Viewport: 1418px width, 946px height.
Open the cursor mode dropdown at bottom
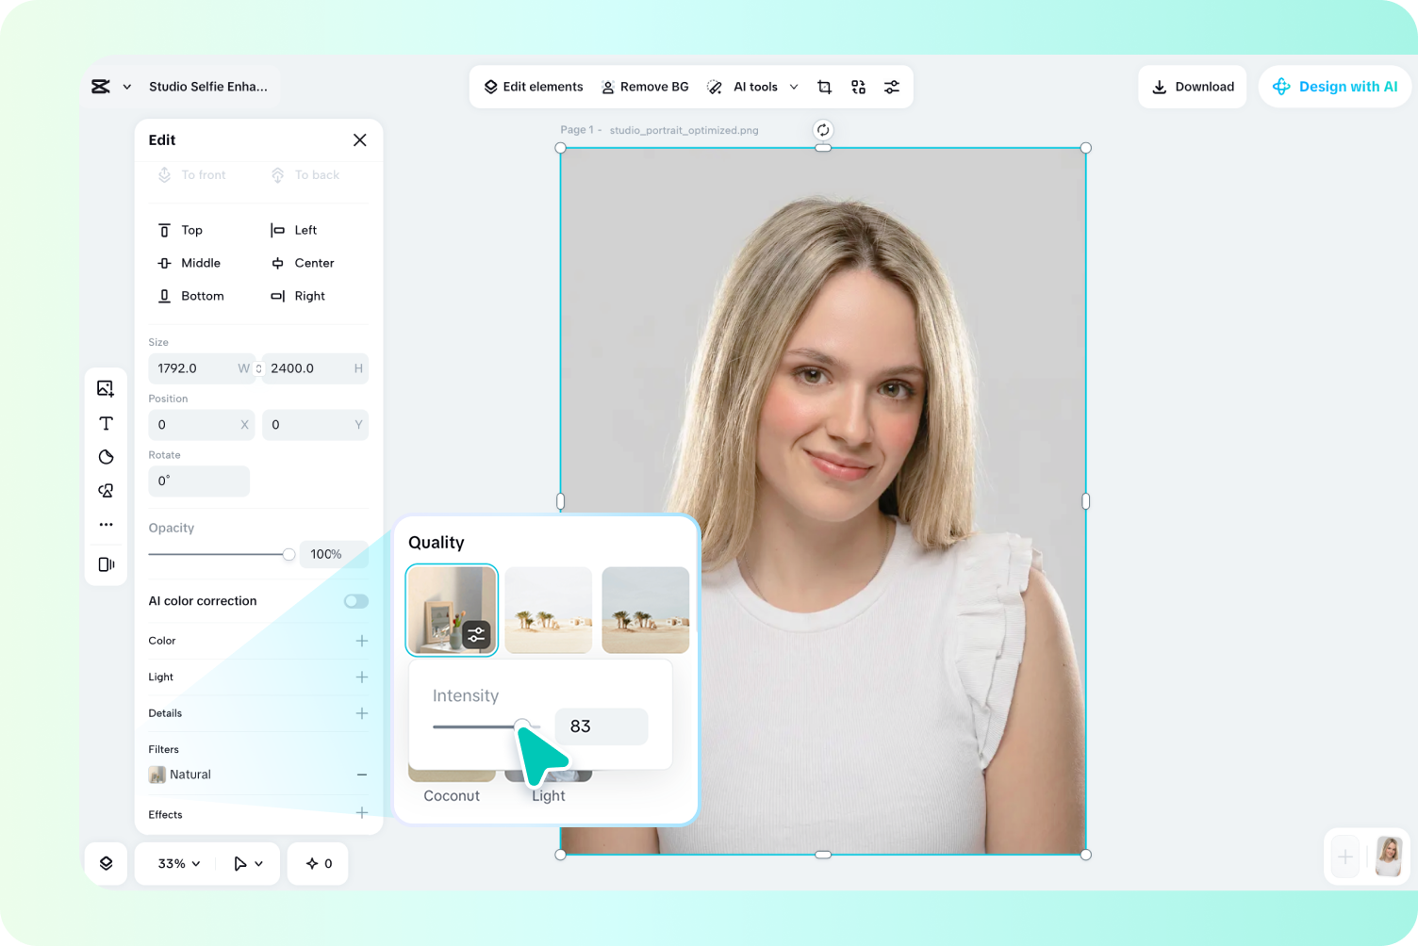coord(247,863)
